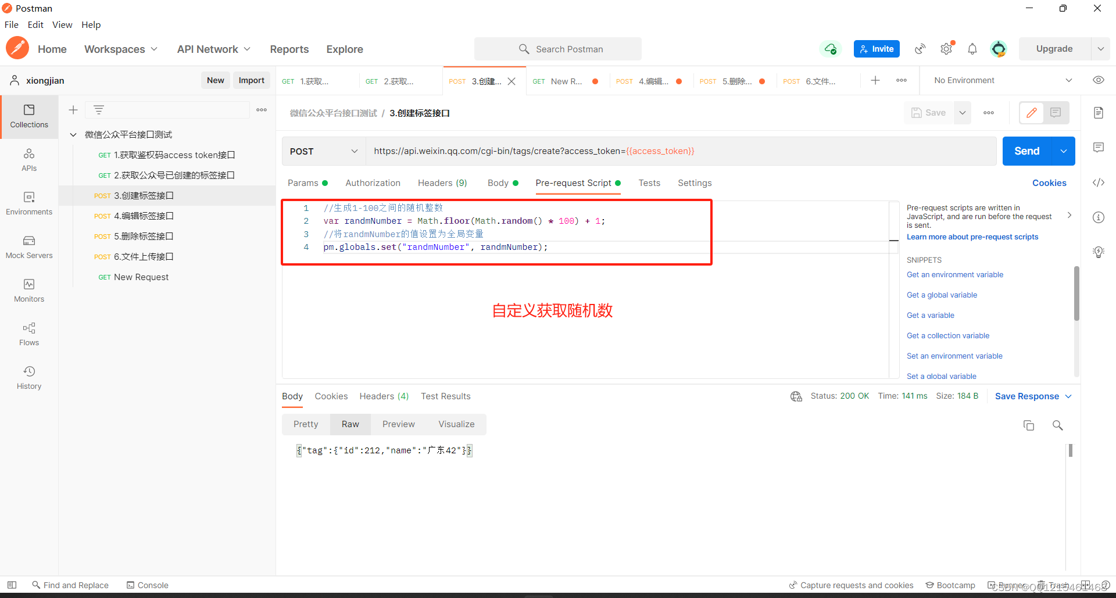Click the response network globe icon
Viewport: 1116px width, 598px height.
point(796,396)
